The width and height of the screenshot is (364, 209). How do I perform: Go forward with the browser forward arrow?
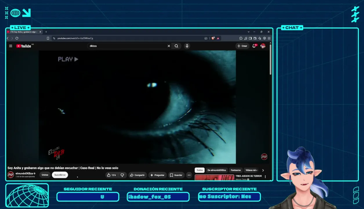[x=12, y=38]
